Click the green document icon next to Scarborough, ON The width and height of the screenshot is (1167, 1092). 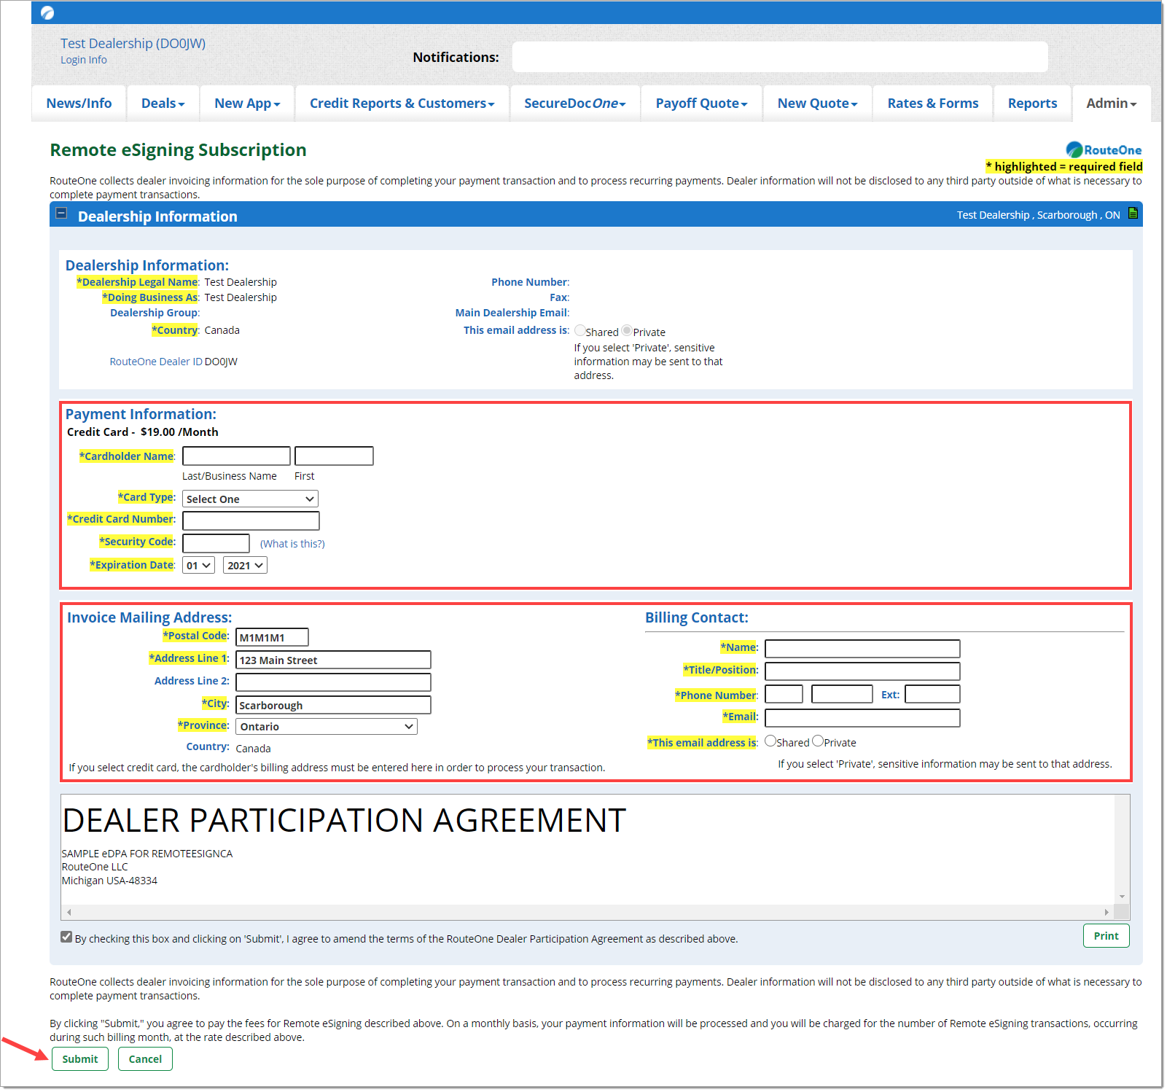[x=1133, y=214]
